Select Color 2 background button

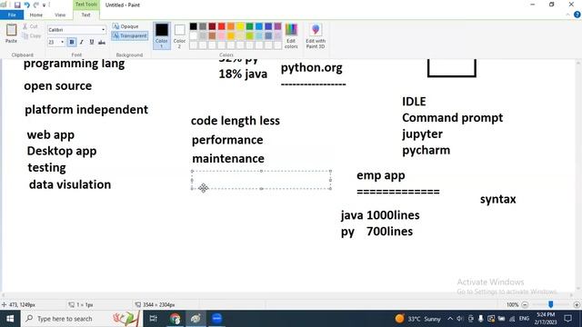click(x=179, y=35)
